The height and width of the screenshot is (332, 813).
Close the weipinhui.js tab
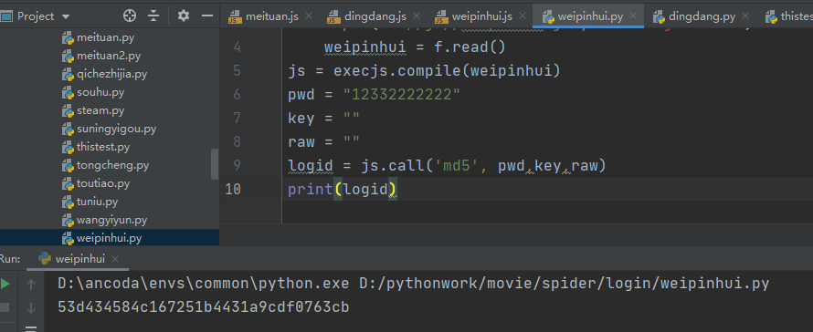pos(523,16)
